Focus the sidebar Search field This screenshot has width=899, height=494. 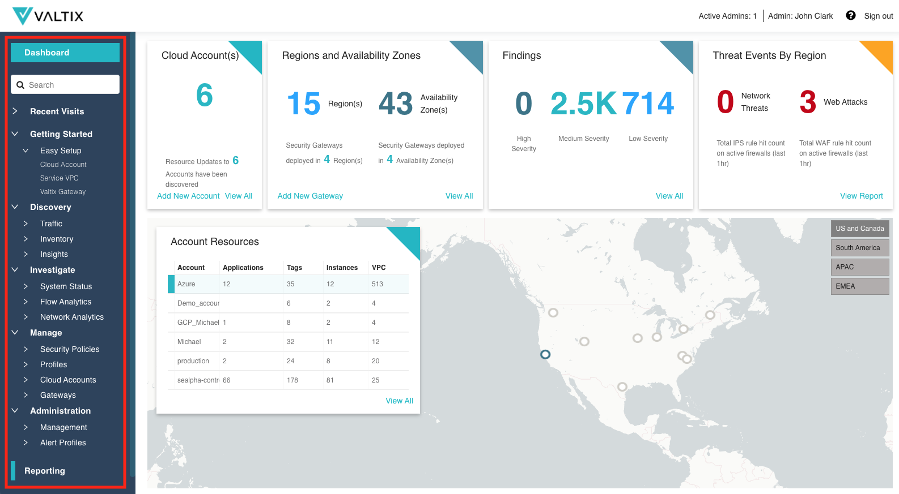tap(65, 84)
